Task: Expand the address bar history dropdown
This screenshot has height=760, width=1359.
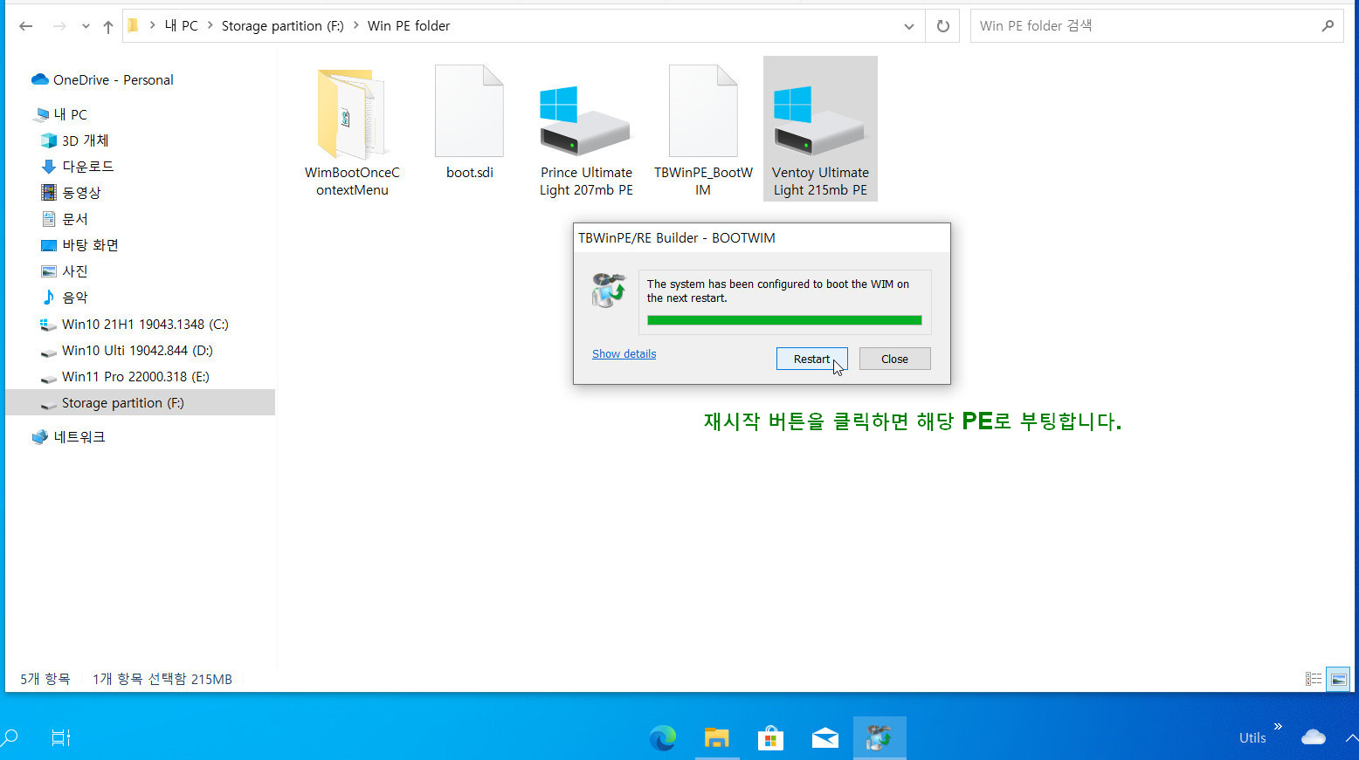Action: click(x=908, y=26)
